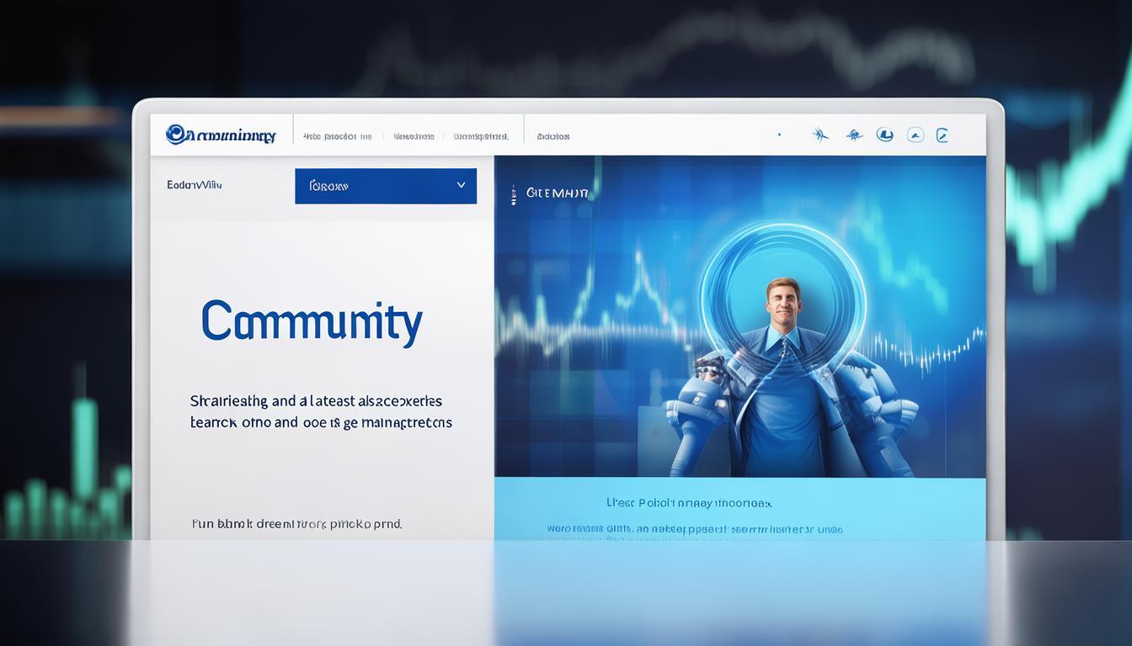Click the rounded outlined icon, second from right
1132x646 pixels.
click(x=915, y=135)
